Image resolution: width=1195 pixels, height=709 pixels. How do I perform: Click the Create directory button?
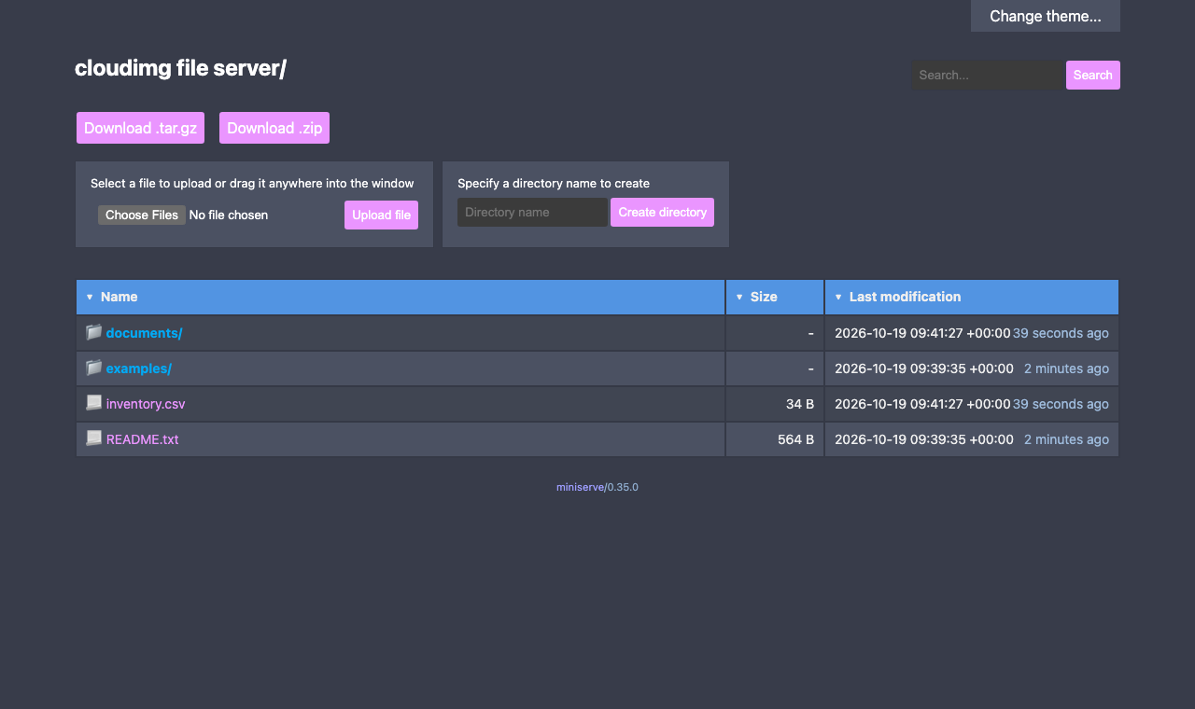click(x=663, y=212)
